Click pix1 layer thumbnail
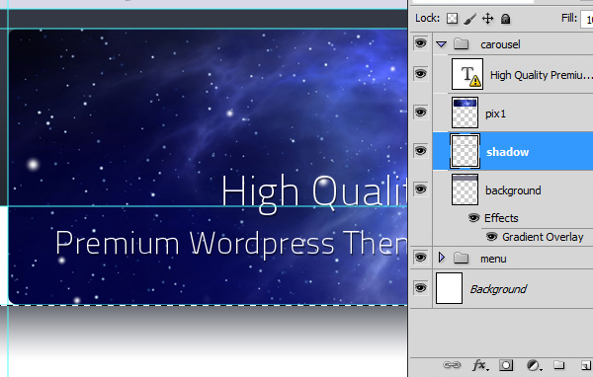The height and width of the screenshot is (377, 593). pyautogui.click(x=465, y=113)
